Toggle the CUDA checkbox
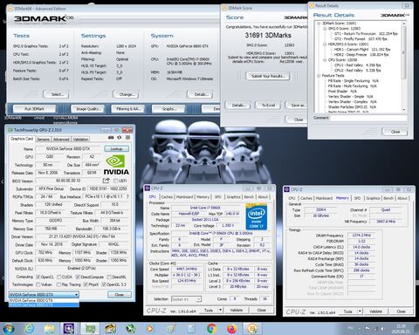 pyautogui.click(x=59, y=277)
